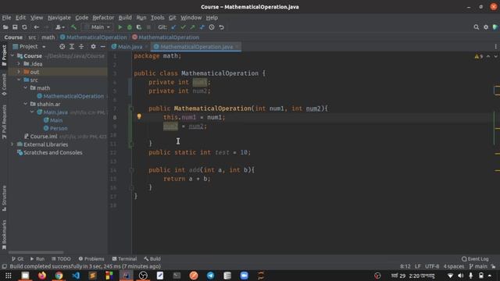Image resolution: width=500 pixels, height=281 pixels.
Task: Open the Main run configuration dropdown
Action: [x=97, y=27]
